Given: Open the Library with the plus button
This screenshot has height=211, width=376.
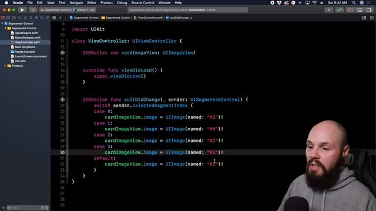Looking at the screenshot, I should point(329,10).
